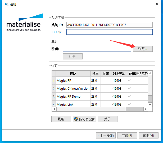Image resolution: width=163 pixels, height=143 pixels.
Task: Select row 4 header in license table
Action: tap(54, 104)
